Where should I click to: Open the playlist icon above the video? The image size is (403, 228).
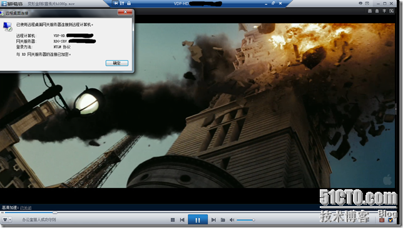(370, 11)
